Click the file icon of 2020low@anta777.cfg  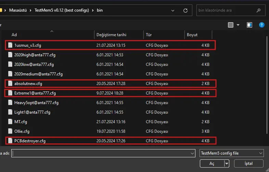point(10,64)
